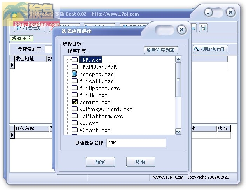Select conime.exe in the program list
Viewport: 246px width, 190px height.
click(x=95, y=102)
